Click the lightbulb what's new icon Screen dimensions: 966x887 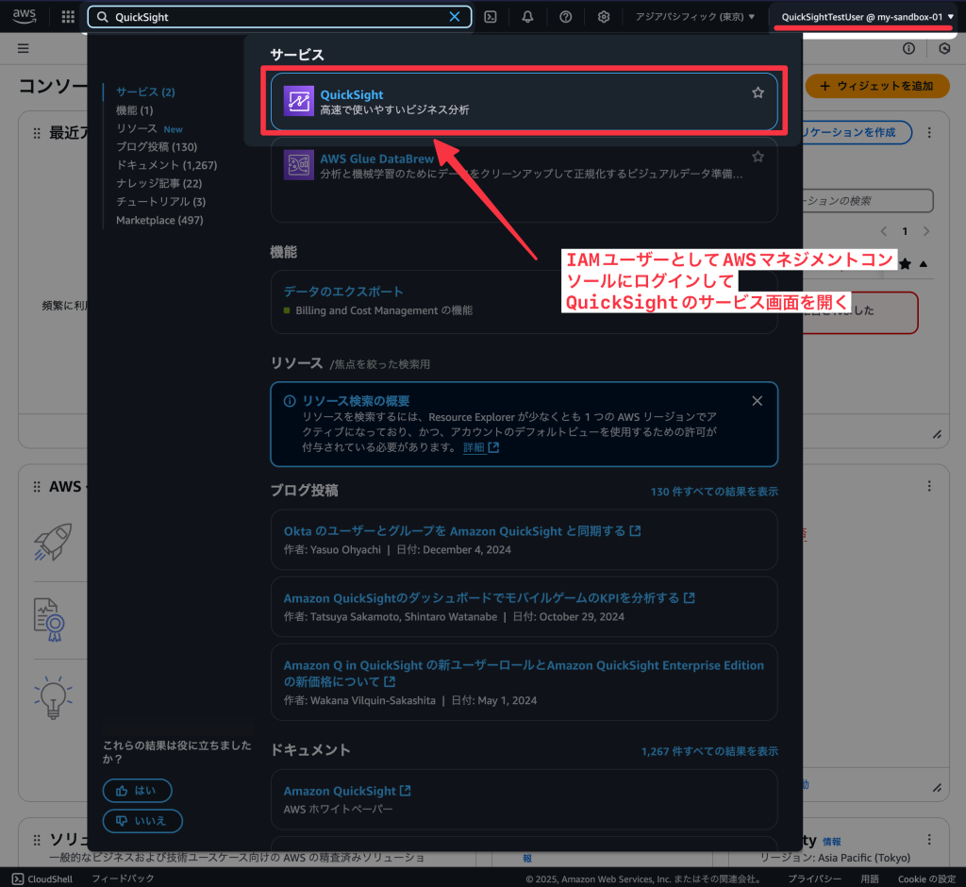pos(53,697)
